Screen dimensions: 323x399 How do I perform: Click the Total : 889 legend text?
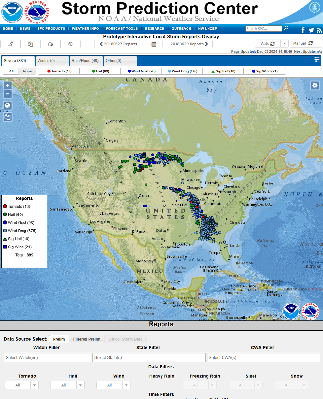coord(24,255)
